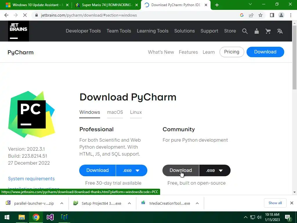The height and width of the screenshot is (223, 297).
Task: Click the large PyCharm PC logo
Action: pyautogui.click(x=31, y=114)
